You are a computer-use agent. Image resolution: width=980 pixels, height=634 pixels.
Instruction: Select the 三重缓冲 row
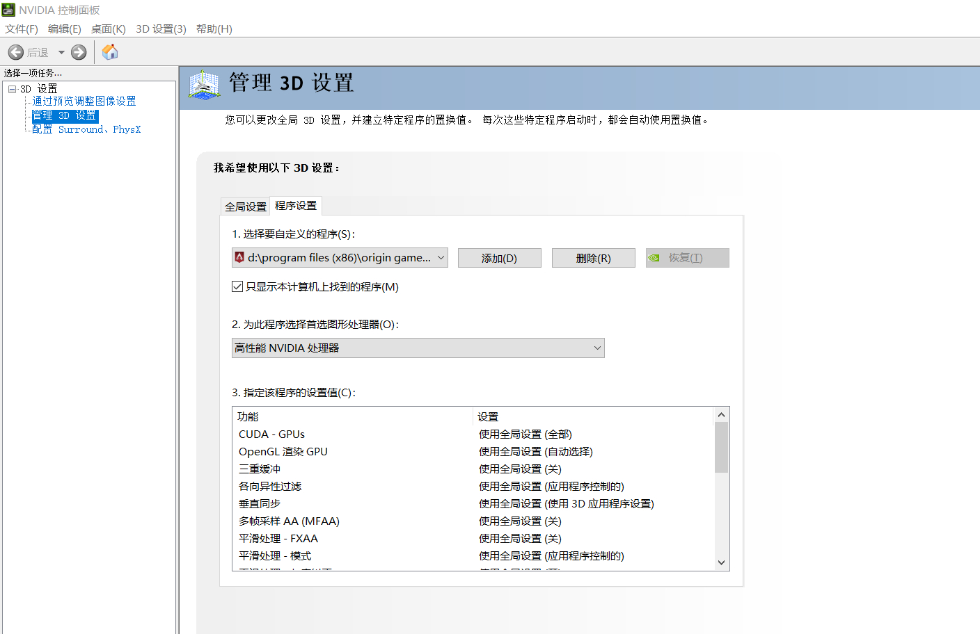[473, 469]
